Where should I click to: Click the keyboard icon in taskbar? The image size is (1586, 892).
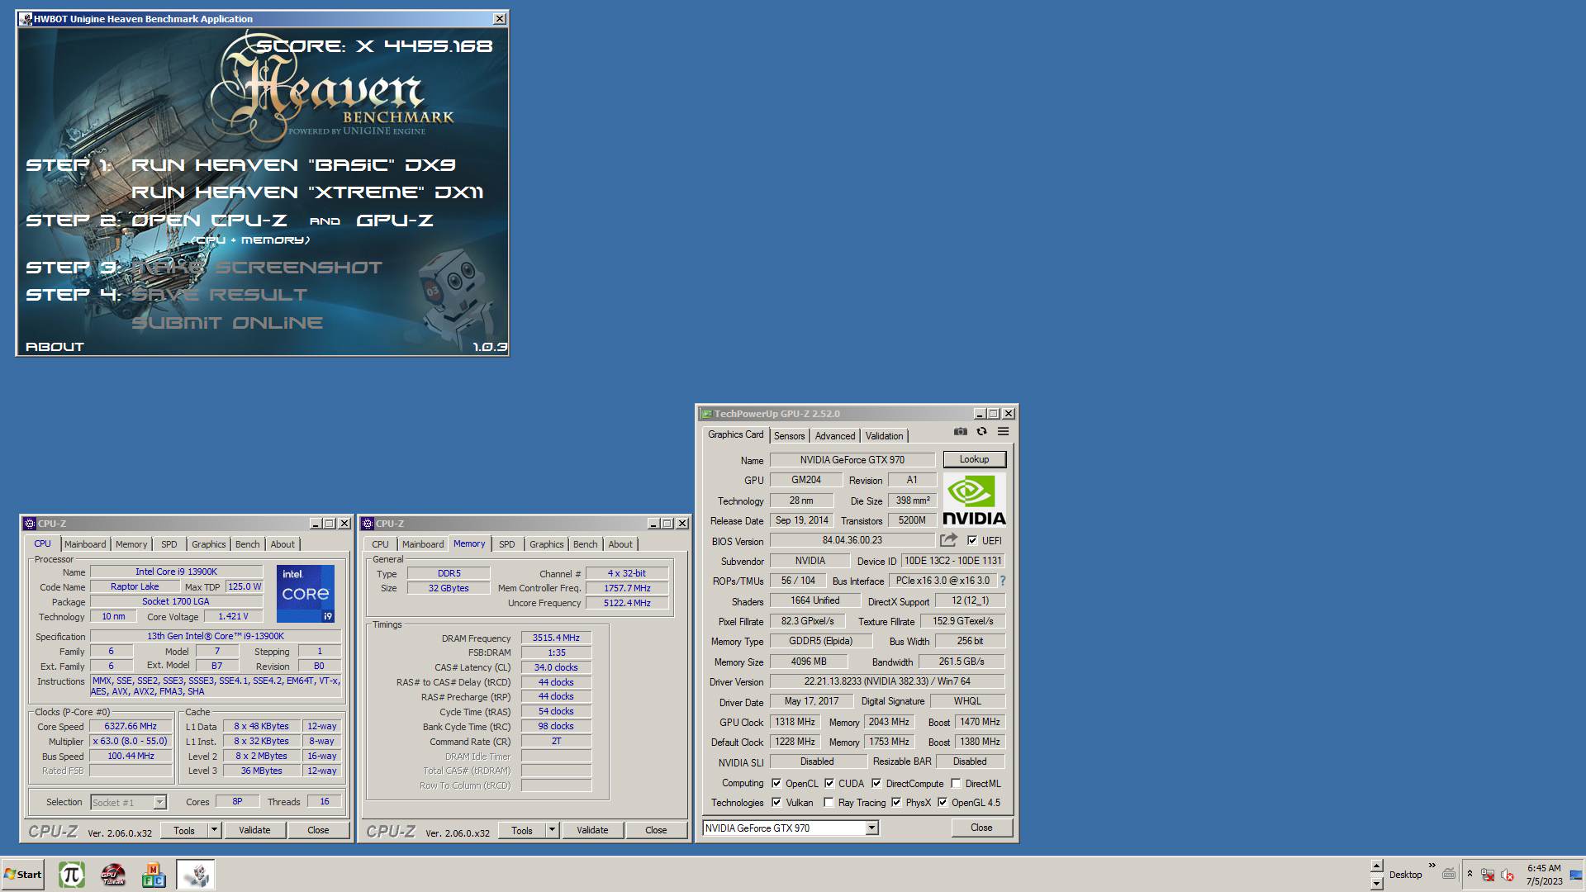pyautogui.click(x=1449, y=874)
